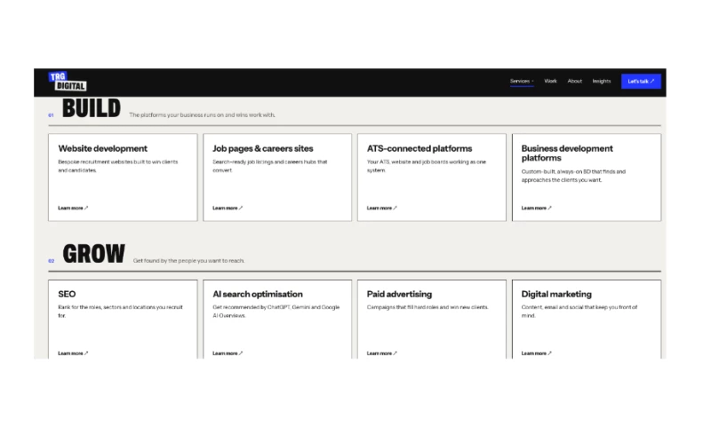Open Learn more under ATS-connected platforms
Screen dimensions: 711x426
[382, 208]
